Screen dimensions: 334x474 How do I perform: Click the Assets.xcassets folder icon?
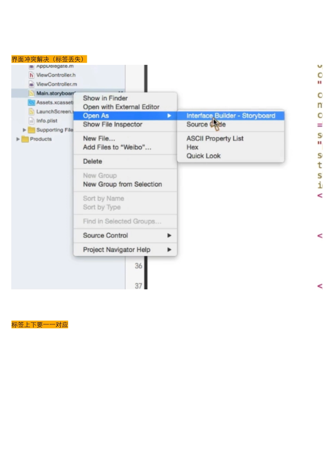tap(31, 103)
